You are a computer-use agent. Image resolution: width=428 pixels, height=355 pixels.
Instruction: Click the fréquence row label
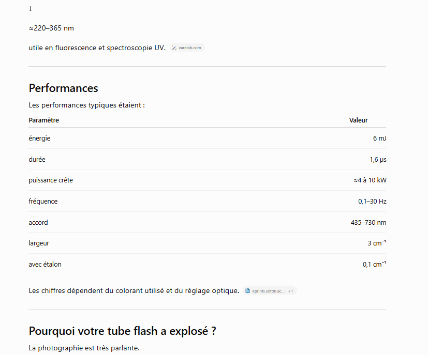(x=43, y=202)
